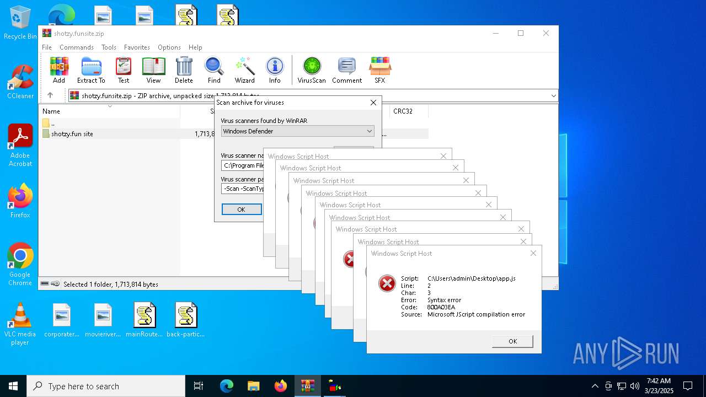Open Task View on taskbar
Viewport: 706px width, 397px height.
[x=199, y=386]
